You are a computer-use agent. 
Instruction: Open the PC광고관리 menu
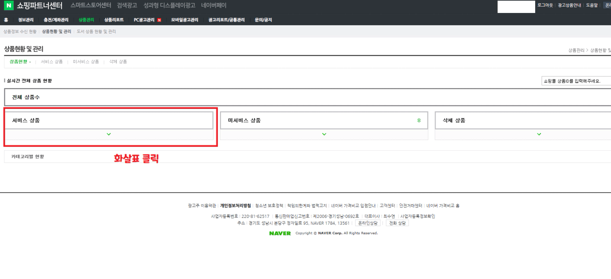[144, 20]
